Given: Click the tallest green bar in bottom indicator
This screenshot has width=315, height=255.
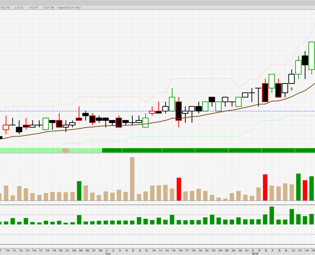Looking at the screenshot, I should pos(272,215).
